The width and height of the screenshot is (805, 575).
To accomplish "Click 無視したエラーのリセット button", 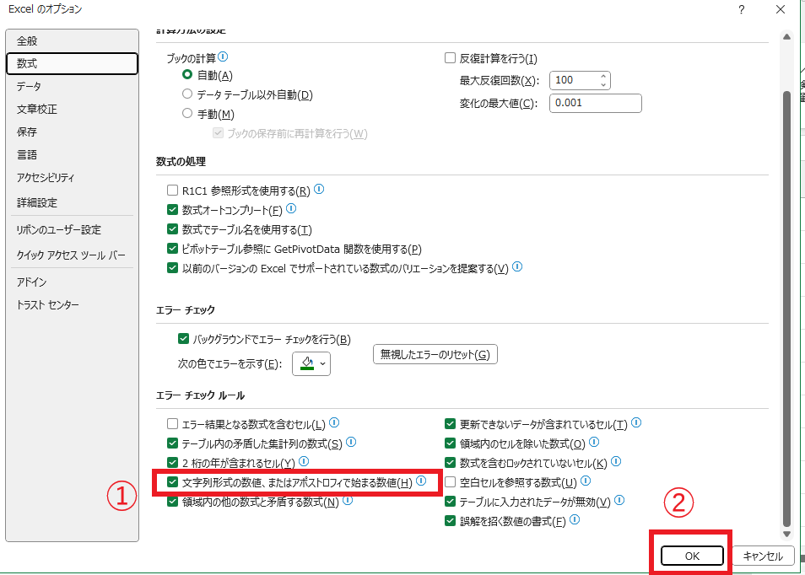I will pos(435,354).
